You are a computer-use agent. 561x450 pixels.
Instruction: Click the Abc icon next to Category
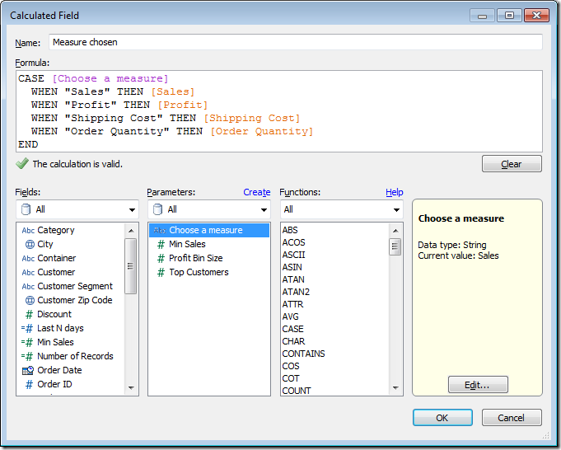point(28,231)
